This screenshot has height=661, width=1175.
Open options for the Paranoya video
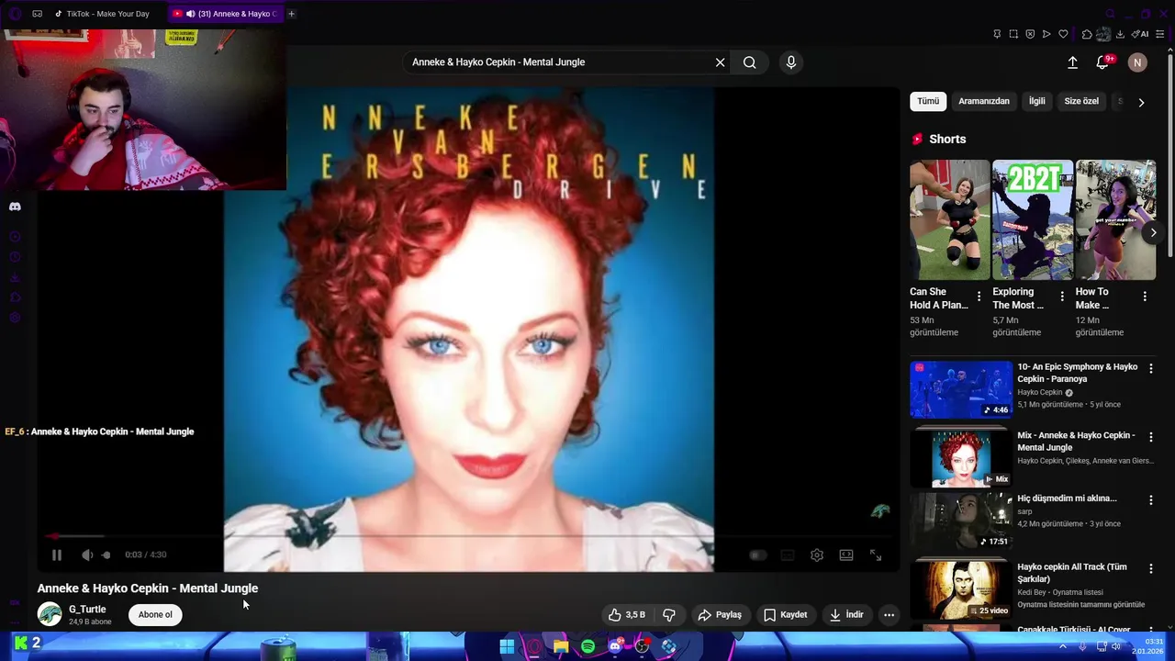click(1151, 368)
